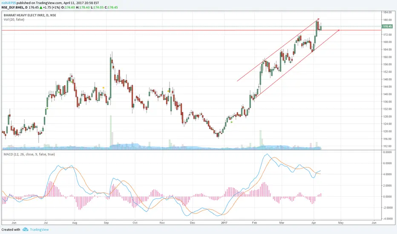Click the 0.0000 MACD axis label
The width and height of the screenshot is (397, 234).
pyautogui.click(x=387, y=197)
